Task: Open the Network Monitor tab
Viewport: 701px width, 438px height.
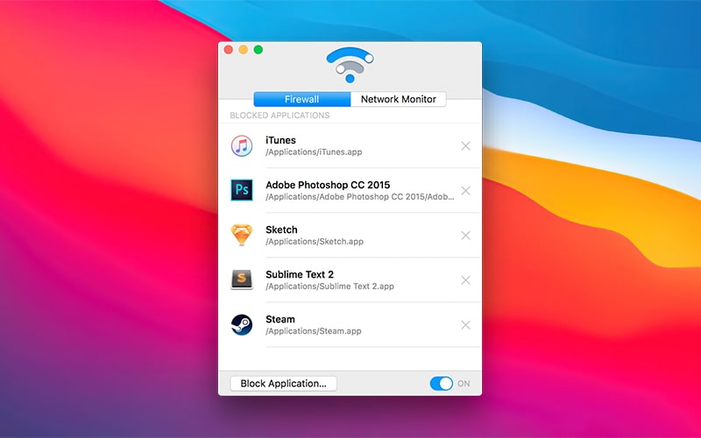Action: pyautogui.click(x=398, y=100)
